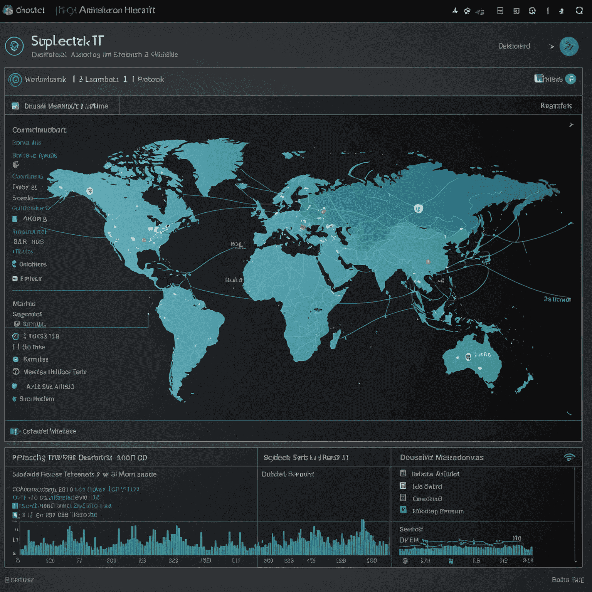Click the Sojdeeh Serb panel header

306,457
